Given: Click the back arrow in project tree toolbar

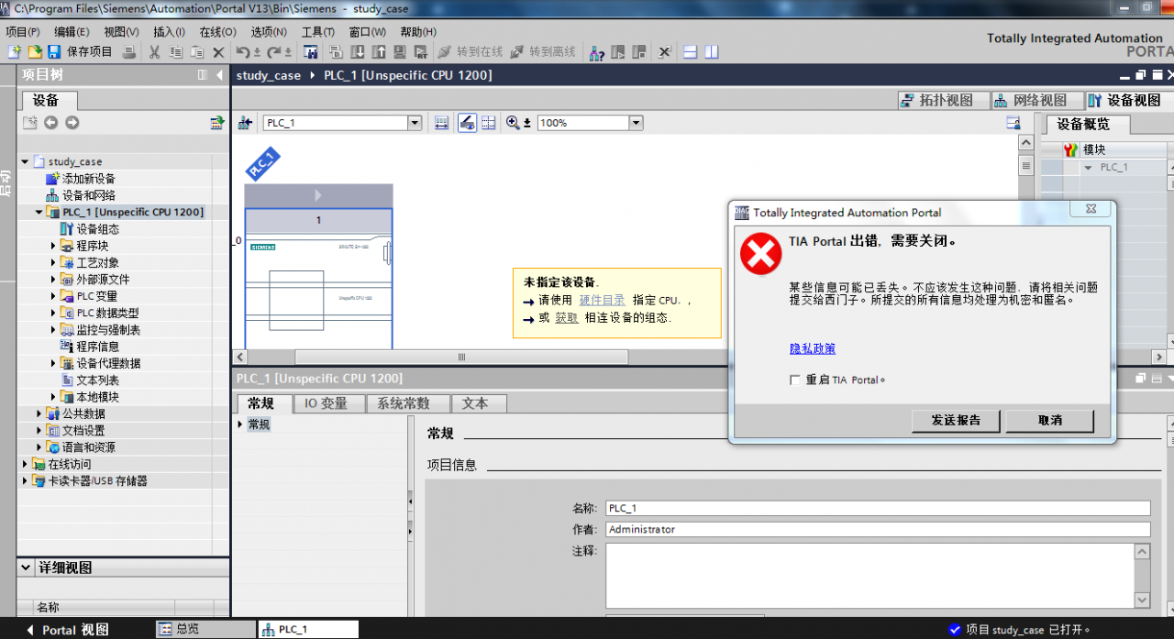Looking at the screenshot, I should (50, 122).
